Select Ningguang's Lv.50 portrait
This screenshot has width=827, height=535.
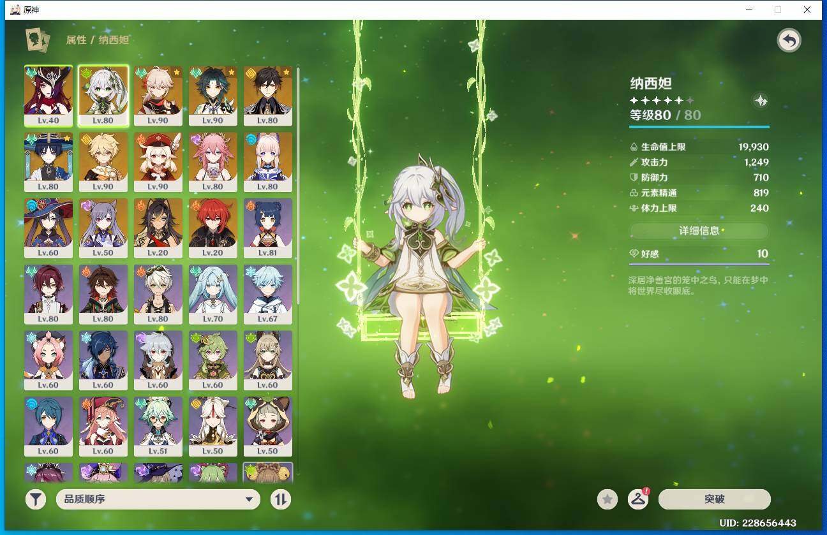213,427
